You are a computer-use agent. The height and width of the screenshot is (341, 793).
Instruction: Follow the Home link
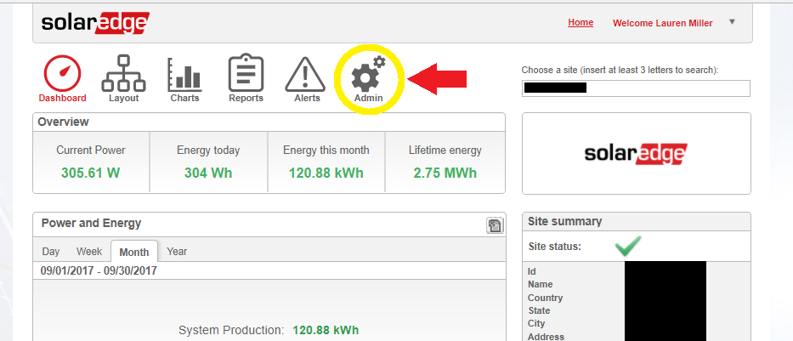(581, 22)
